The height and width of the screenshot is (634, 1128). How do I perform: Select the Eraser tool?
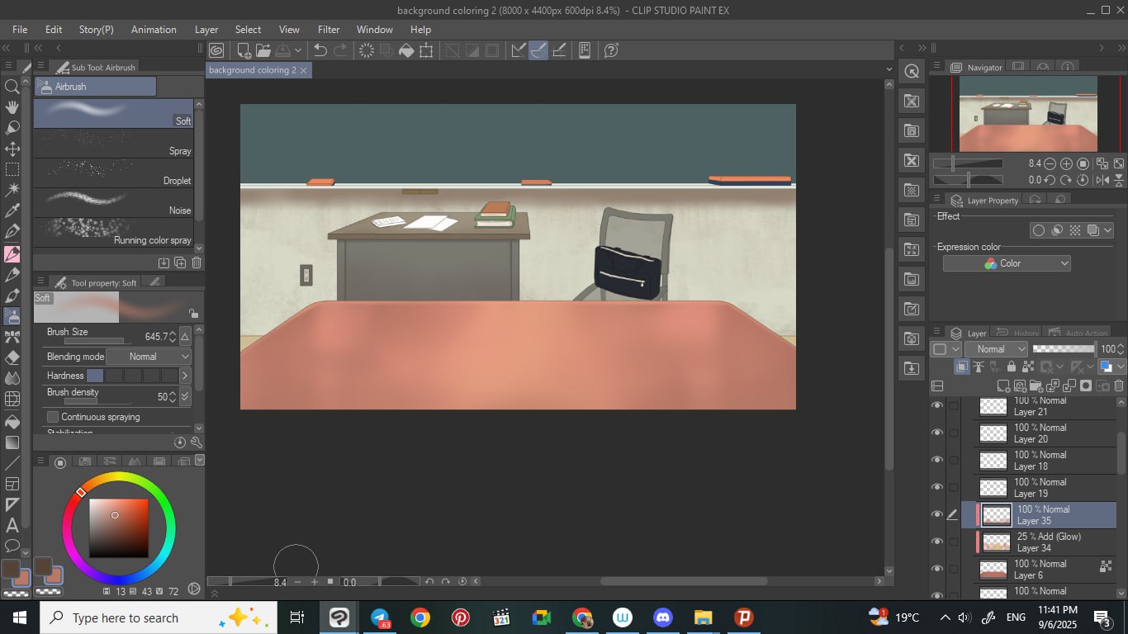(x=12, y=357)
